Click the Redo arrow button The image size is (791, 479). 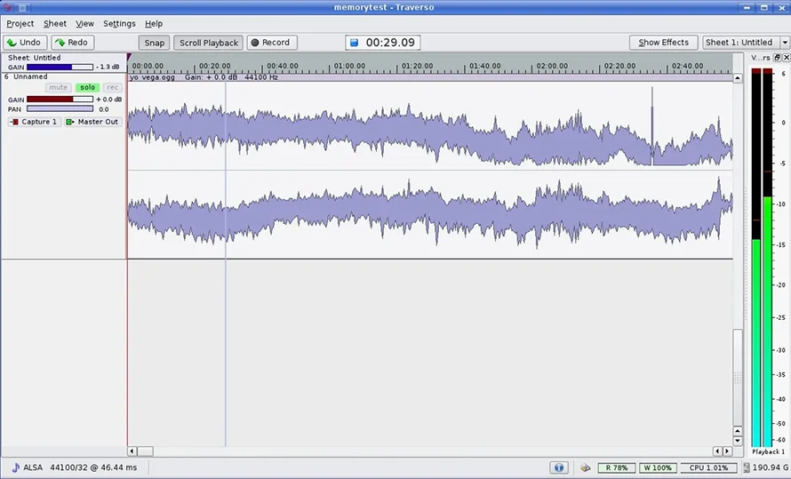point(72,43)
